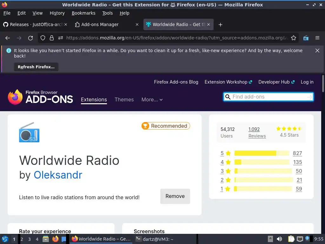Close the Add-ons Manager tab
Screen dimensions: 325x244
tap(137, 24)
